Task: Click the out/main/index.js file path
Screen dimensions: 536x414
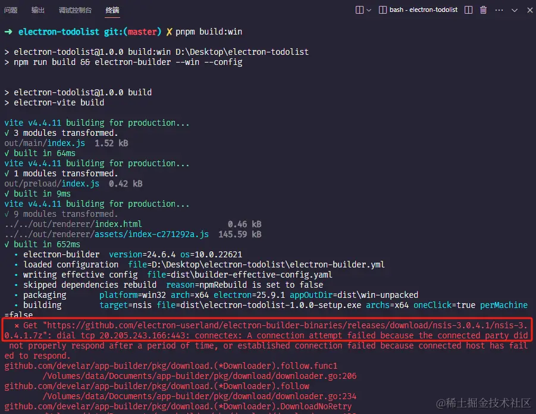Action: [45, 143]
